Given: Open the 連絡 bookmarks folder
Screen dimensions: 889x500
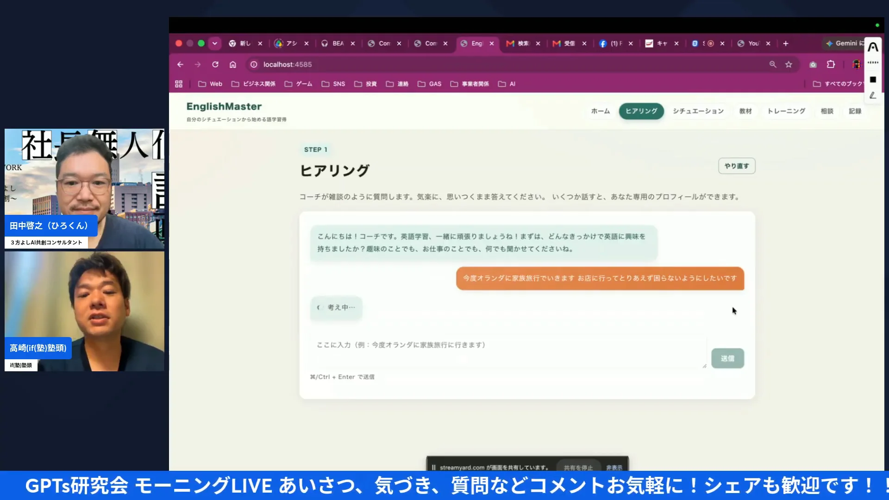Looking at the screenshot, I should [397, 84].
